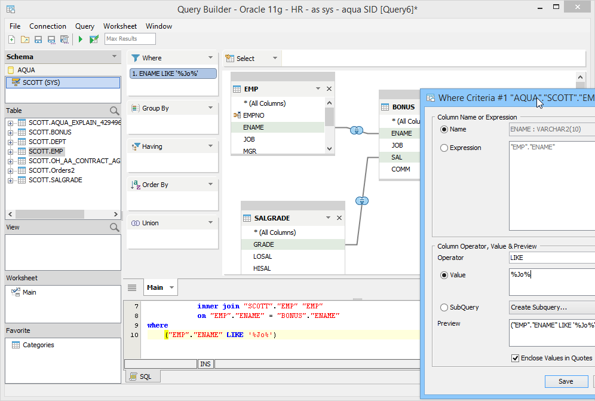Expand the SCOTT.DEPT tree node
This screenshot has height=401, width=595.
10,142
